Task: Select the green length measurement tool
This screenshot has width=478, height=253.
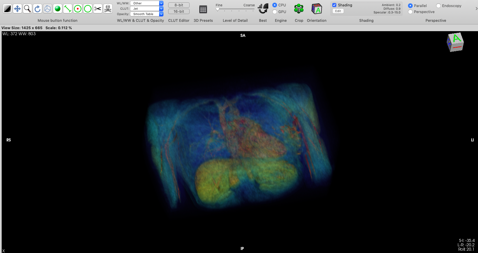Action: pos(68,9)
